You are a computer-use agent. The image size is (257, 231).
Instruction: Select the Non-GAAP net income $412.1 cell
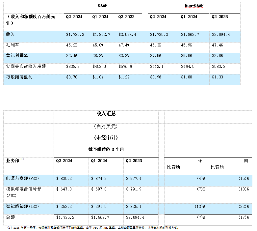(x=157, y=66)
